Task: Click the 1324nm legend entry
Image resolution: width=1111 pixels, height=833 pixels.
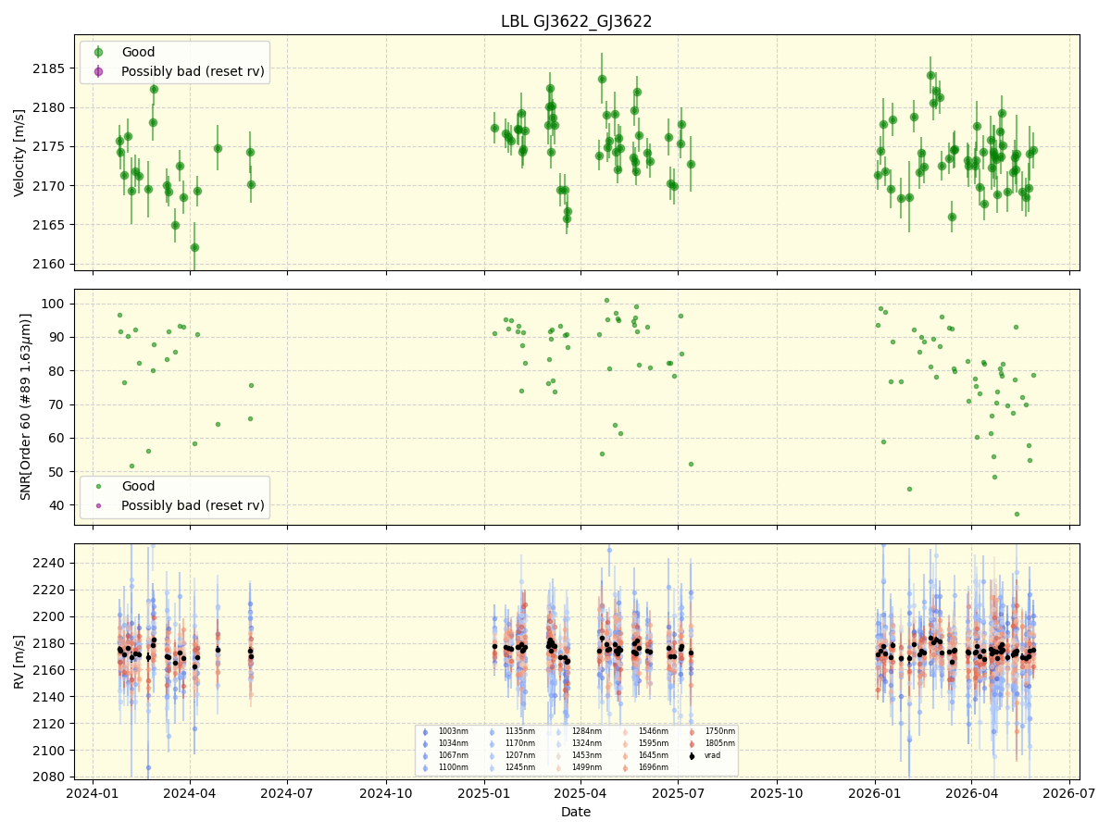Action: [x=586, y=743]
